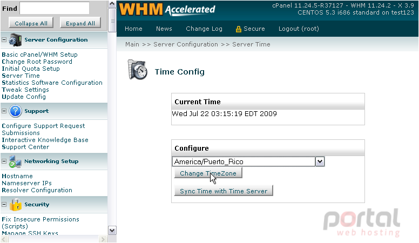The image size is (419, 243).
Task: Click the sidebar scroll down arrow
Action: [112, 230]
